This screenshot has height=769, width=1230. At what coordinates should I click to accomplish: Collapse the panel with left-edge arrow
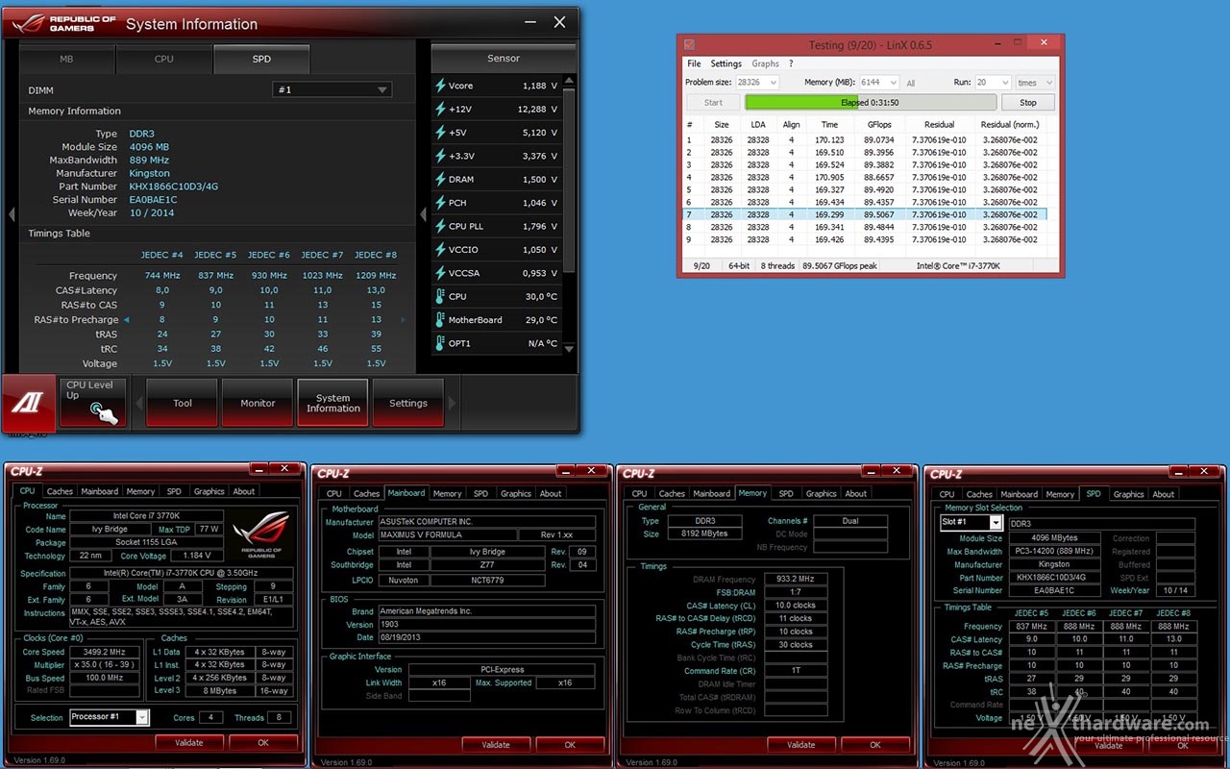point(12,213)
